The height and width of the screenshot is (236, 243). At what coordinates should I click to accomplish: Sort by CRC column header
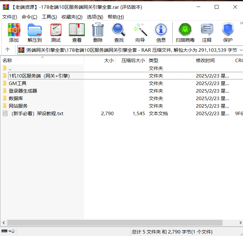(238, 60)
